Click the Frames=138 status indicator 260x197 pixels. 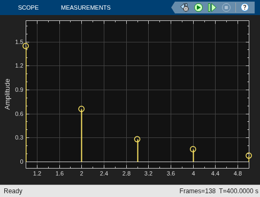[197, 191]
